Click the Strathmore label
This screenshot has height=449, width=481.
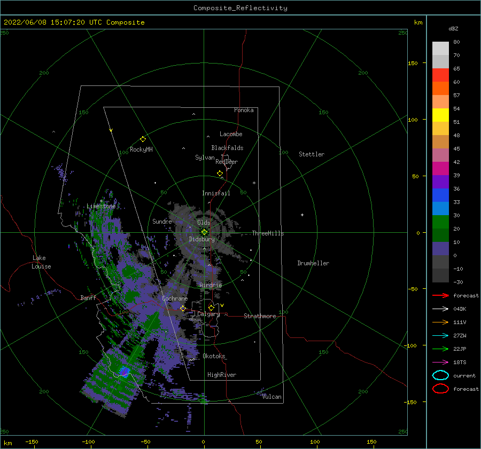click(x=260, y=316)
